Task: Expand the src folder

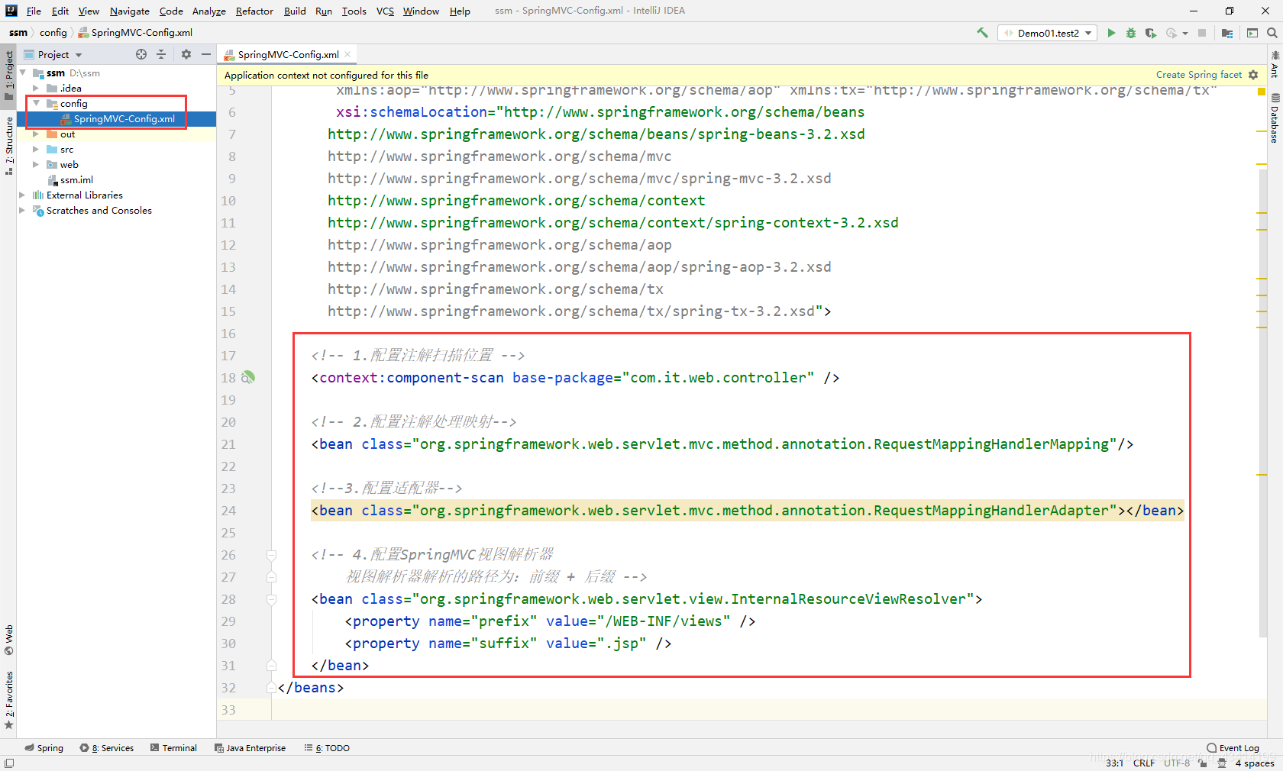Action: point(36,150)
